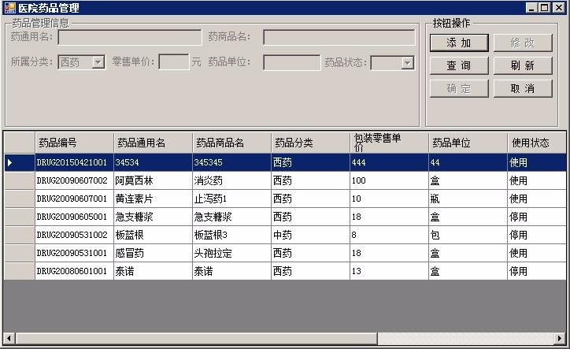Click the horizontal scrollbar thumb

pos(196,339)
